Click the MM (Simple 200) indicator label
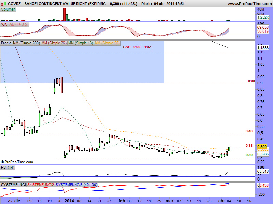Viewport: 273px width, 204px height. tap(27, 43)
